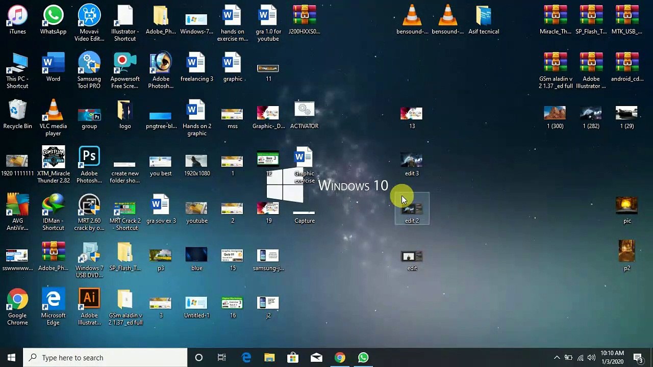Select the Asif tecnical folder

coord(484,20)
